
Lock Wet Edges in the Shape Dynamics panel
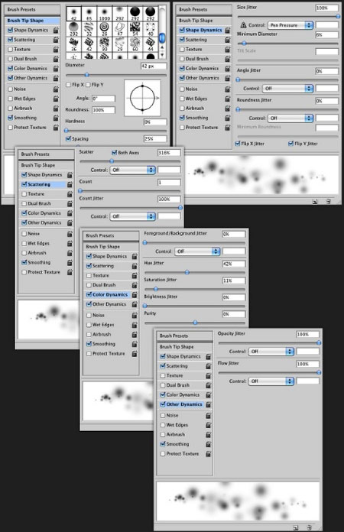tap(227, 99)
